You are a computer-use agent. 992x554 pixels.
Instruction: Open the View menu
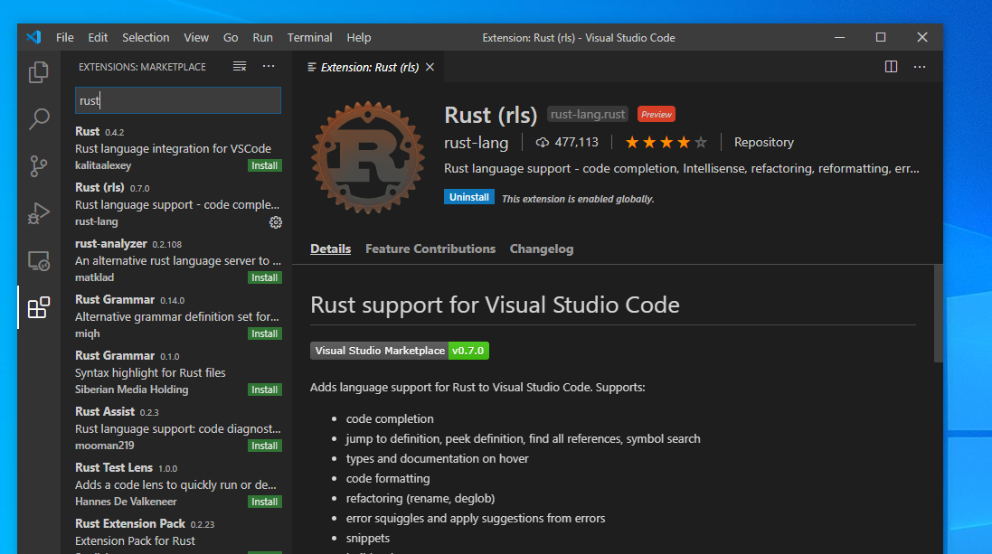(196, 37)
